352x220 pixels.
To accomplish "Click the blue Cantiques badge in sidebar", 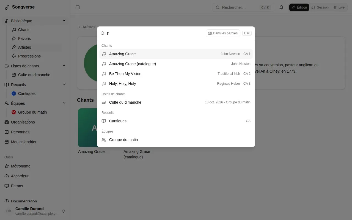I will 14,94.
